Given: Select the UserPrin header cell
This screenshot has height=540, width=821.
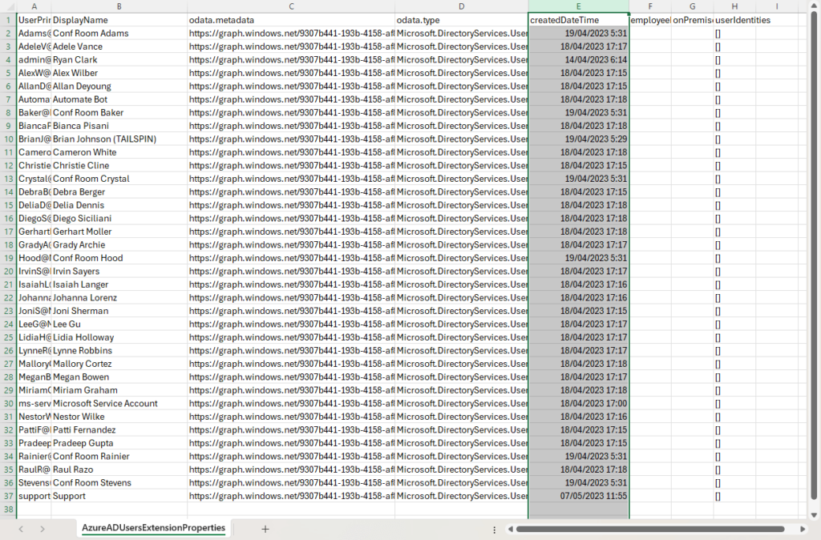Looking at the screenshot, I should [x=34, y=20].
